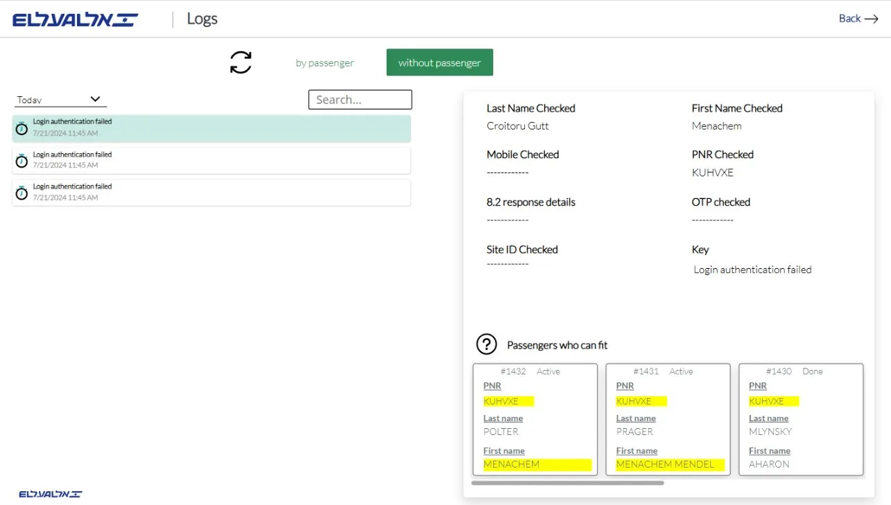Switch to the "by passenger" tab
This screenshot has width=891, height=505.
pyautogui.click(x=325, y=63)
